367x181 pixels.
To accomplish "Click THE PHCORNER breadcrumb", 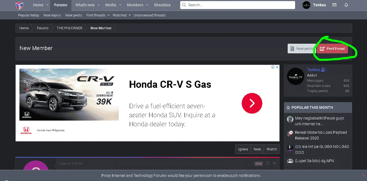I will pos(69,28).
